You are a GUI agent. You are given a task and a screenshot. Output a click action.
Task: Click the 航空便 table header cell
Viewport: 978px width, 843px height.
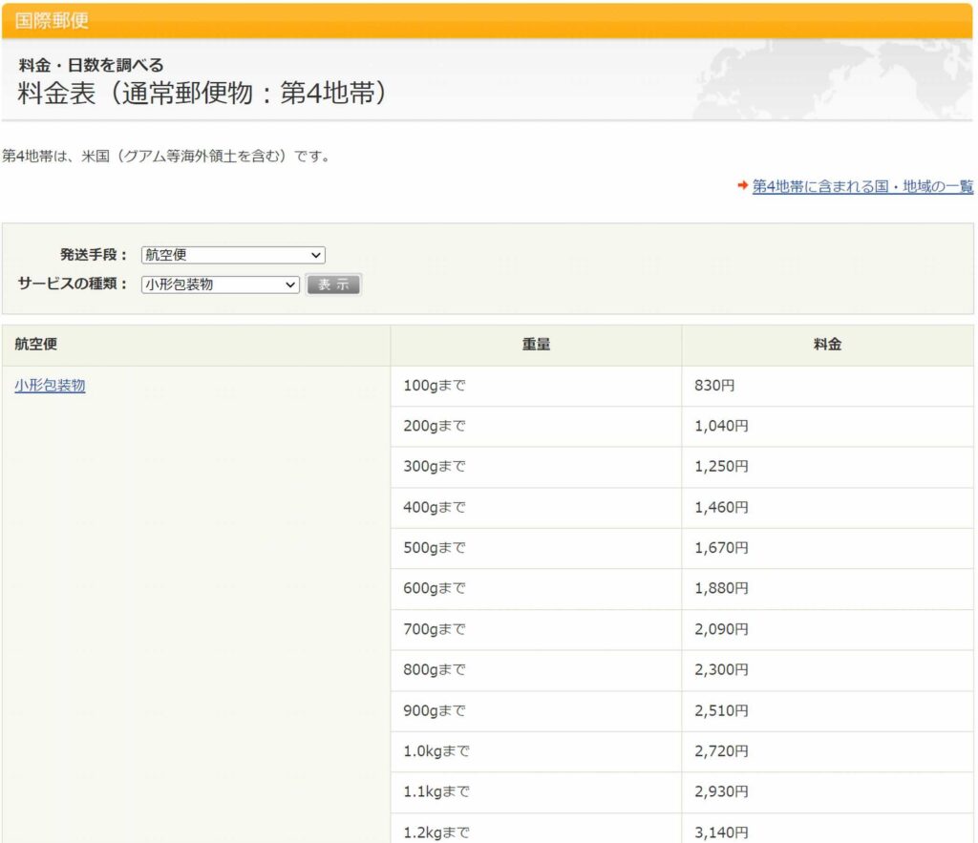pos(36,345)
